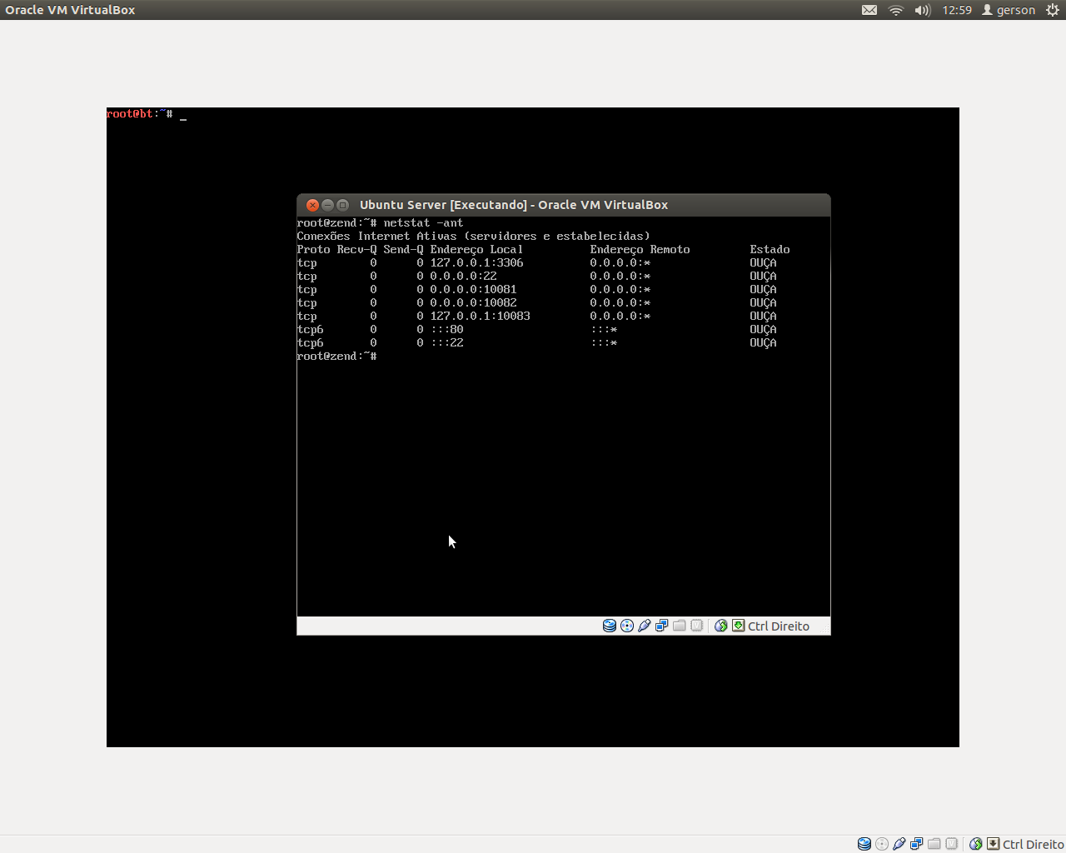Click keyboard capture arrow in Ubuntu Server window
This screenshot has height=853, width=1066.
pyautogui.click(x=739, y=626)
